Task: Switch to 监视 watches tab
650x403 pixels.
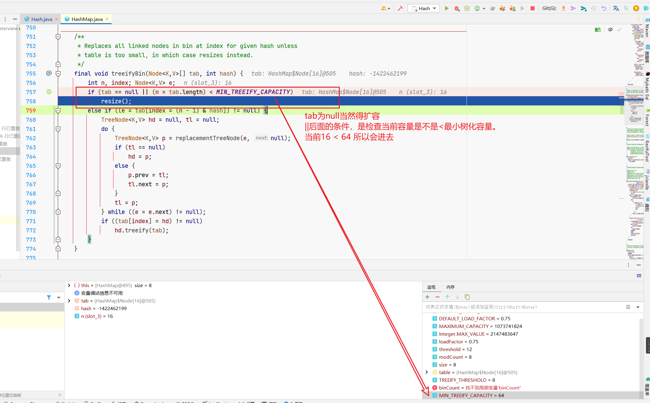Action: [x=431, y=287]
